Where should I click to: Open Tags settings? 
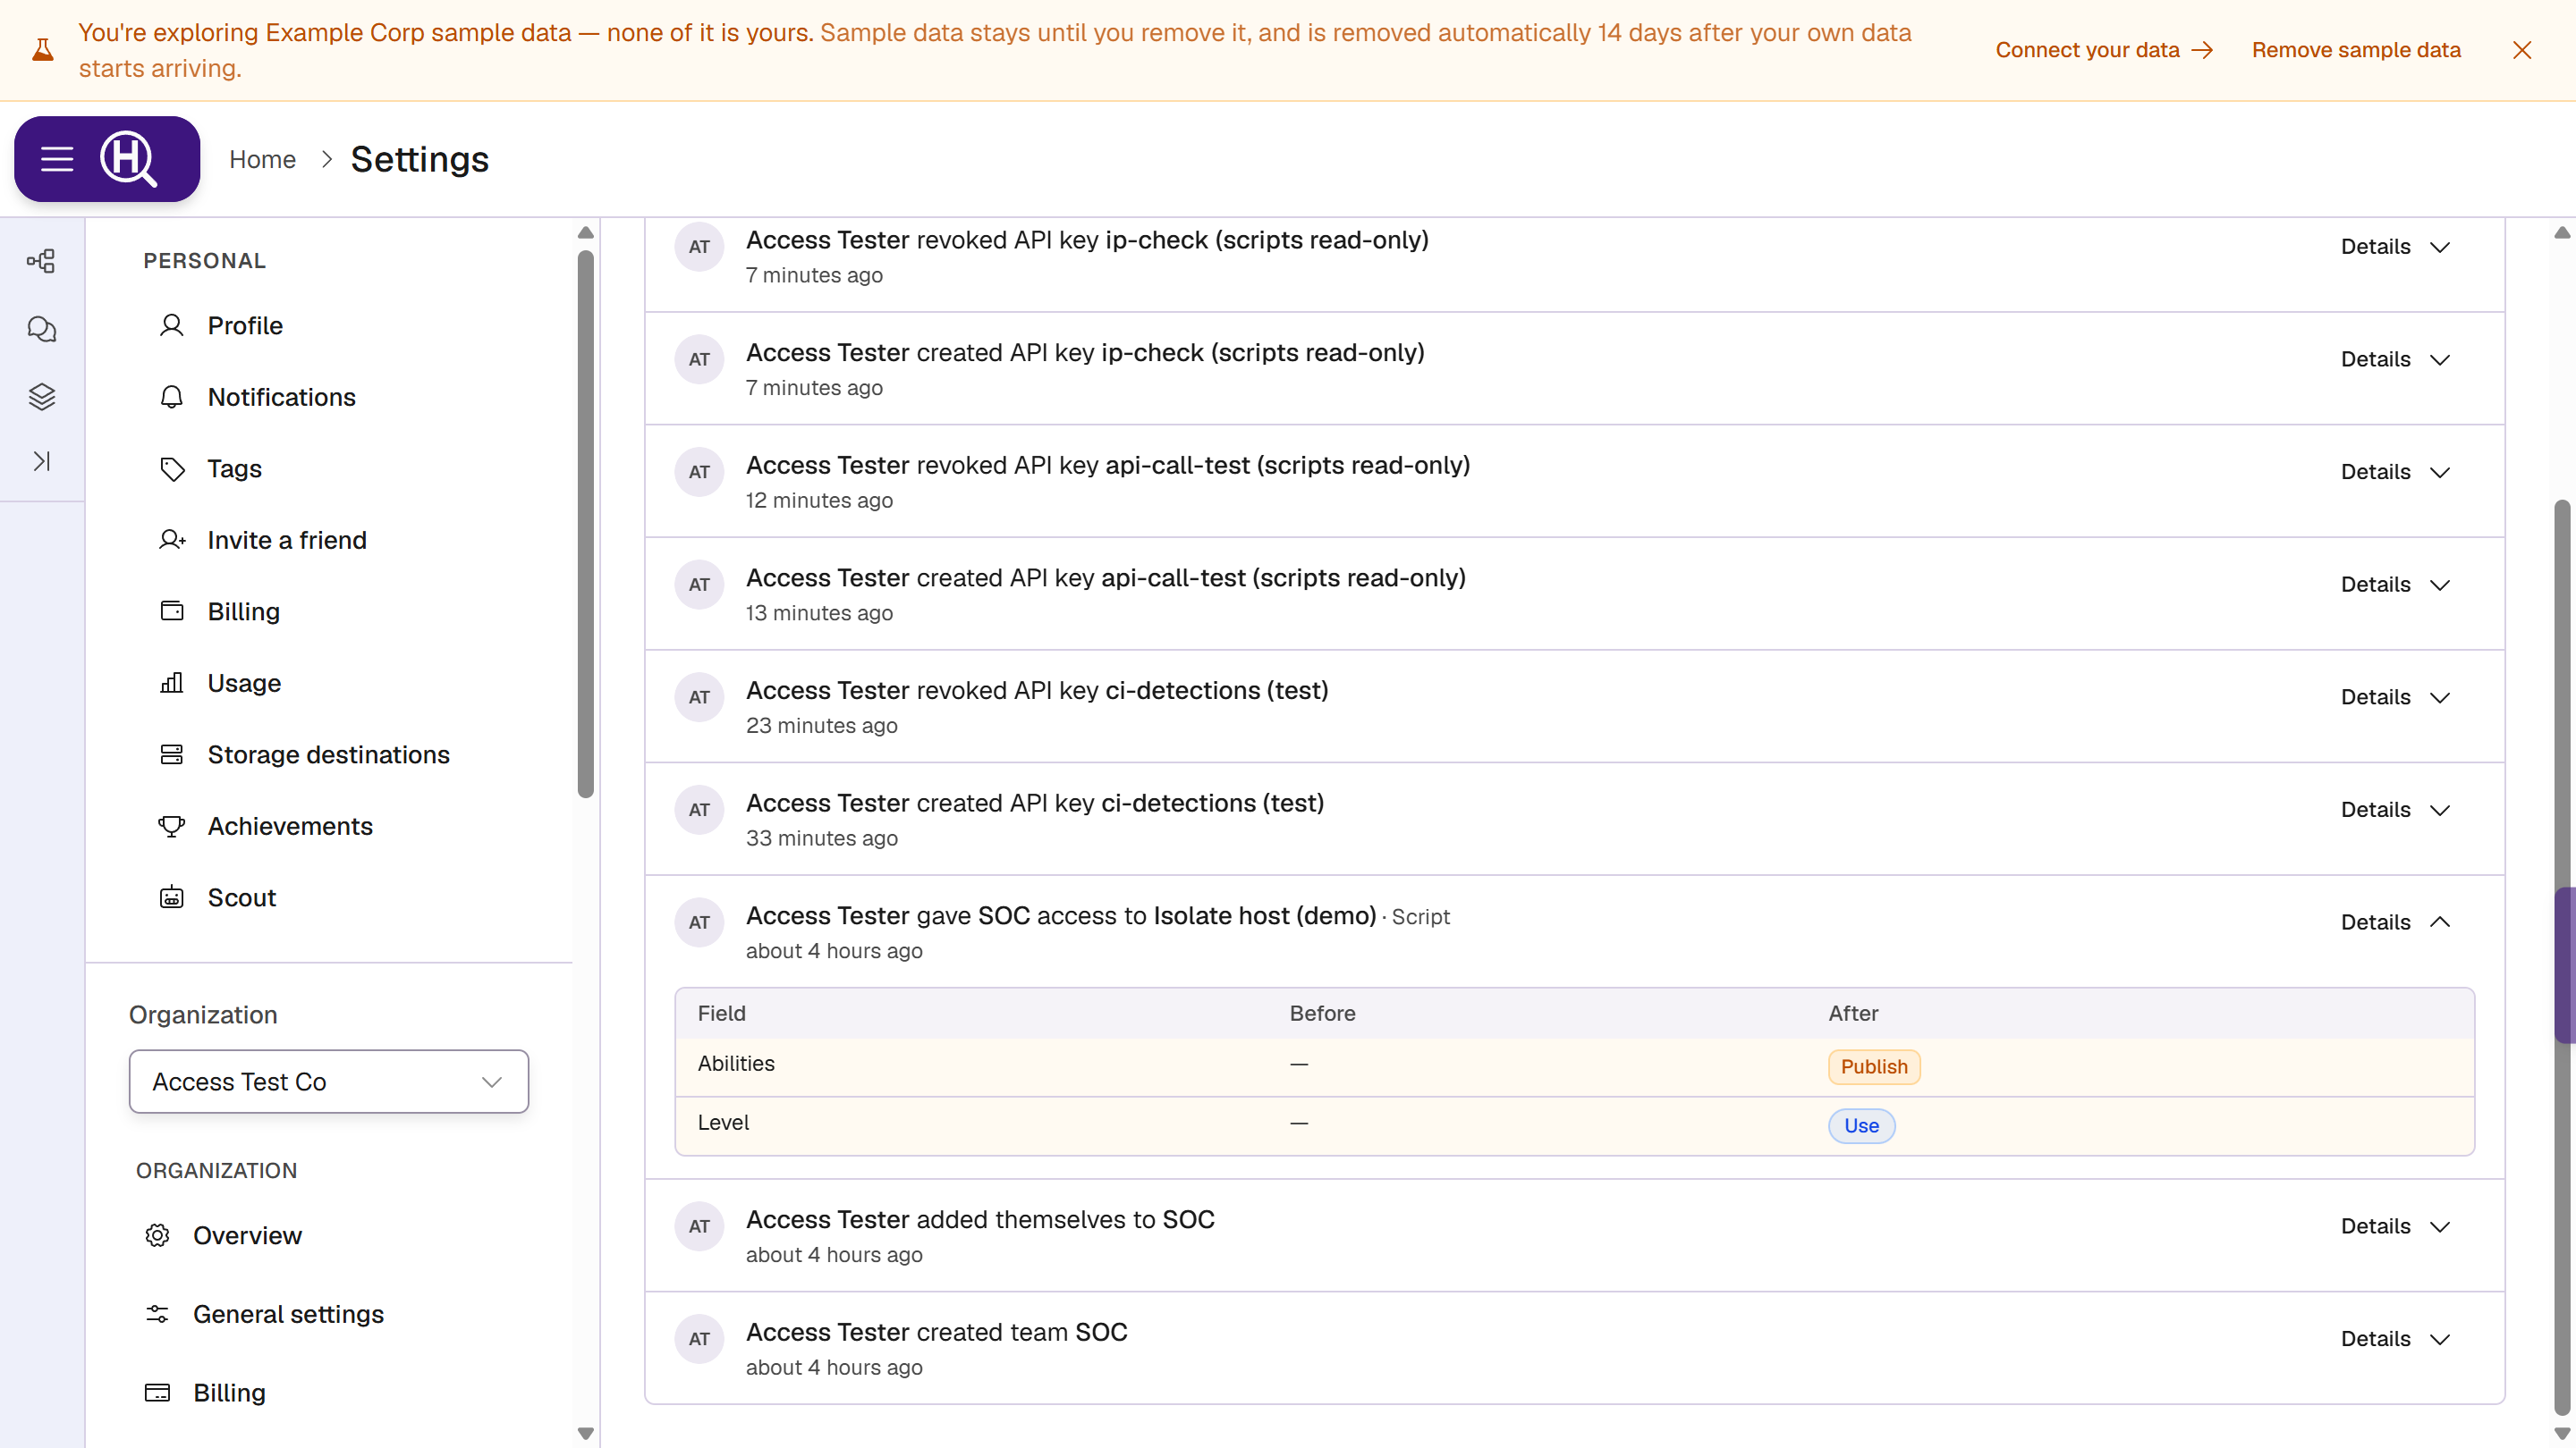coord(234,468)
